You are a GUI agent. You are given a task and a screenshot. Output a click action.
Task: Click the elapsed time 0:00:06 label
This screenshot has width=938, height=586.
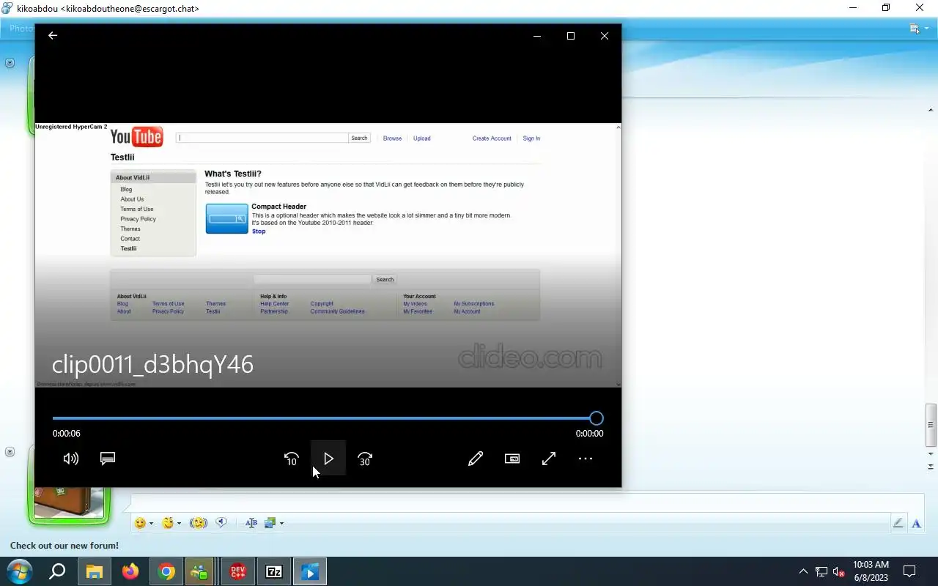coord(67,434)
